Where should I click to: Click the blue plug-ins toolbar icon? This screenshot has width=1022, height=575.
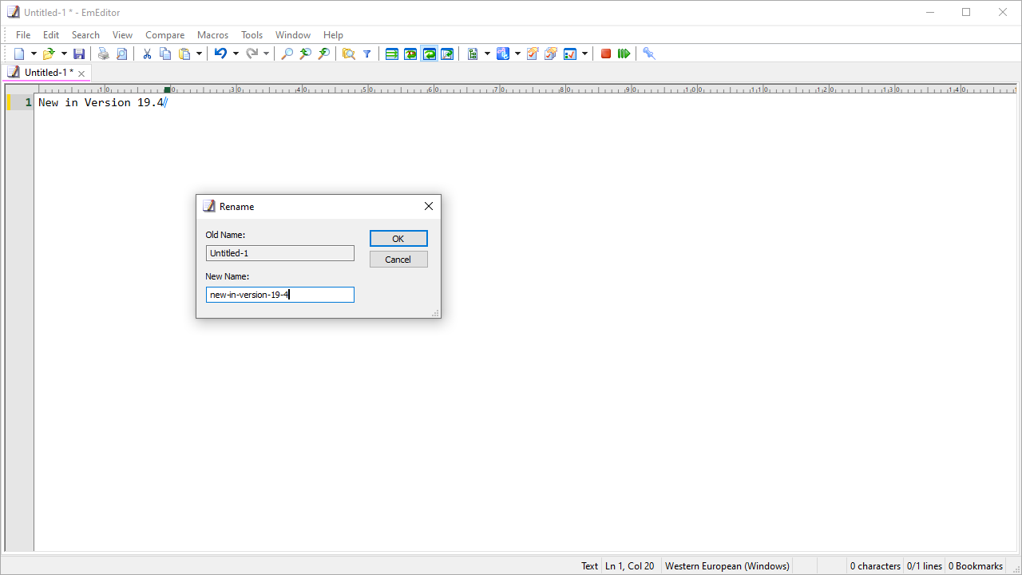503,54
